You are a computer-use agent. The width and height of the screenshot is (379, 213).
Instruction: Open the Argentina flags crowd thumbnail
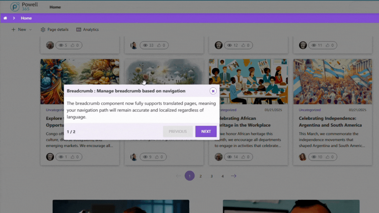(333, 82)
